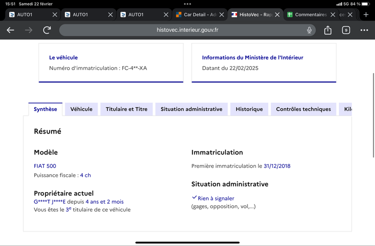This screenshot has width=375, height=246.
Task: Click the Résumé section heading
Action: point(48,131)
